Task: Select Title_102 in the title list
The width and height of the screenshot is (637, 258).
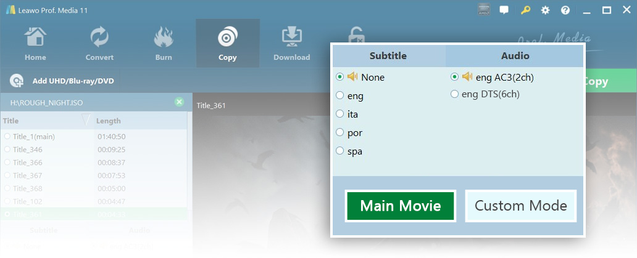Action: point(28,201)
